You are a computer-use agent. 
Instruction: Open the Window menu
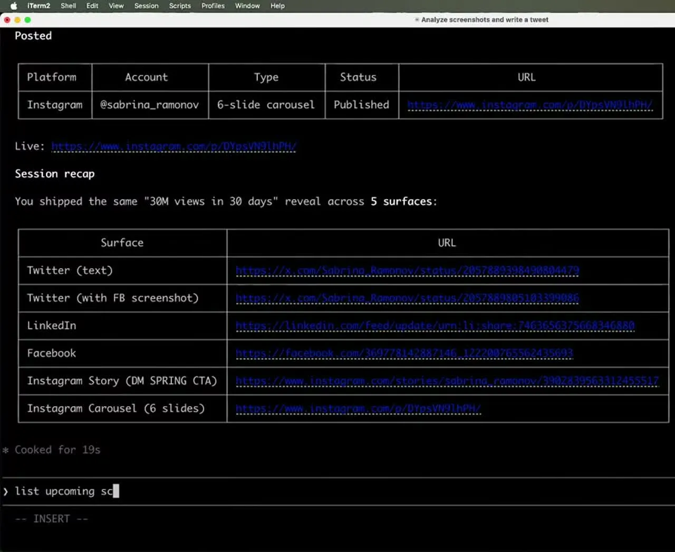[x=247, y=6]
